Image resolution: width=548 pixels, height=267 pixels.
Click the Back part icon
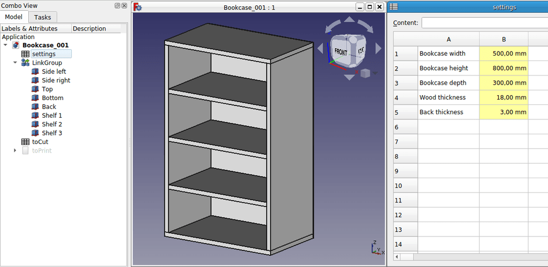[35, 106]
